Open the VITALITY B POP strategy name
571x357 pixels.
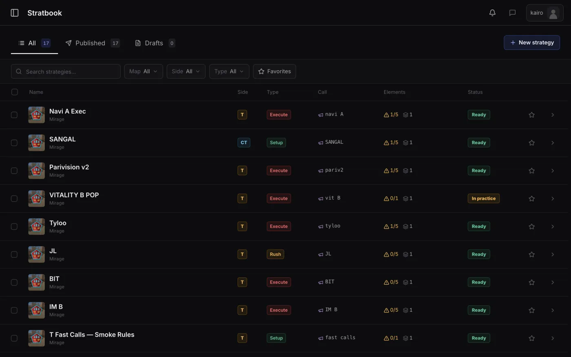coord(74,195)
